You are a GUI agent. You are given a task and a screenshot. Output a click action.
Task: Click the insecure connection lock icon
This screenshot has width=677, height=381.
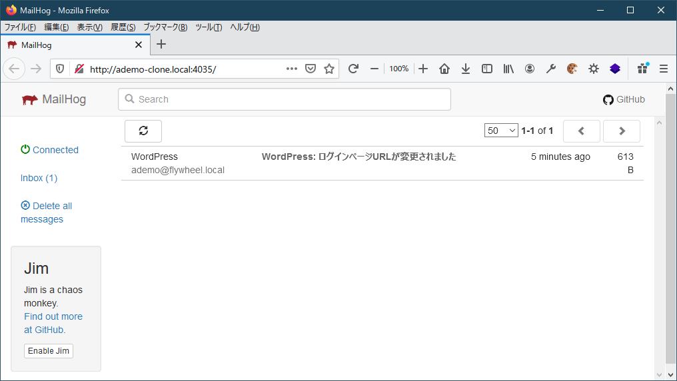[x=79, y=69]
